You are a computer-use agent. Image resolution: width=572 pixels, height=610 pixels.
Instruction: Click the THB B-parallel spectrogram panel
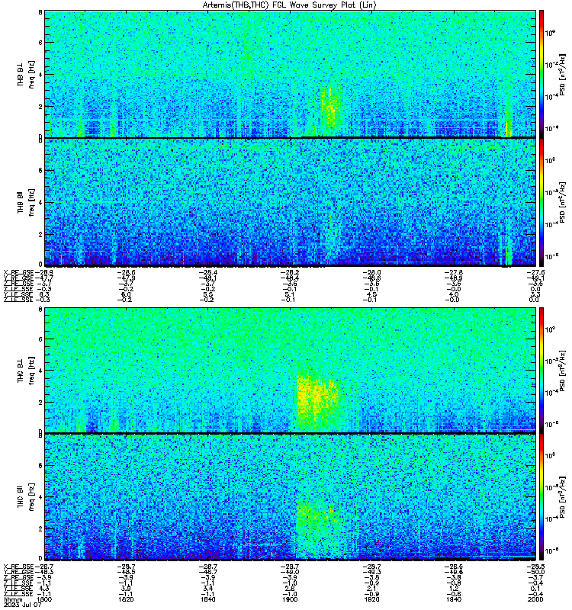pyautogui.click(x=290, y=202)
